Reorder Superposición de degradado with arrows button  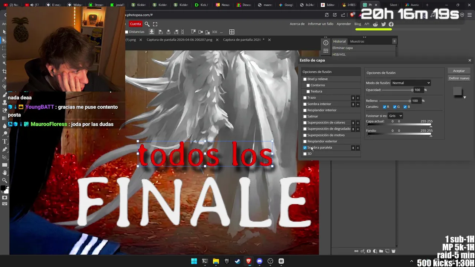pyautogui.click(x=353, y=129)
